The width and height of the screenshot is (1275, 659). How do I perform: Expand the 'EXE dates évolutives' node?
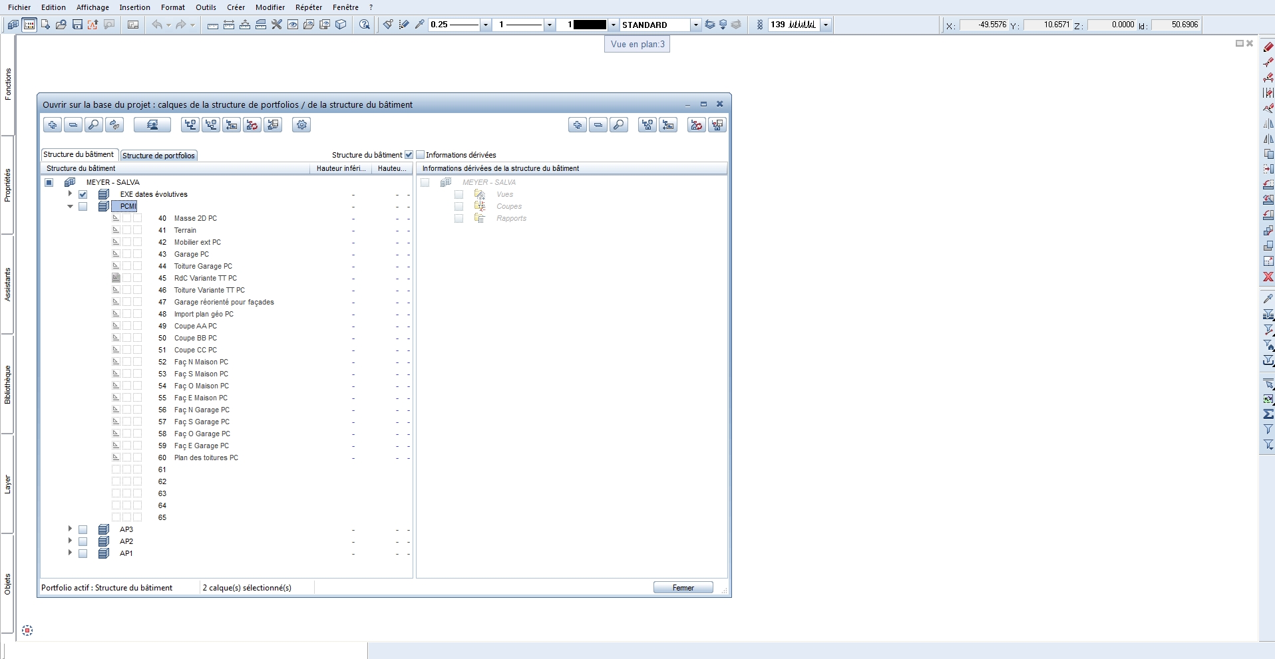coord(70,194)
